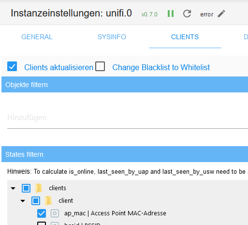Click the Hinzufügen input field
This screenshot has height=225, width=248.
point(127,118)
